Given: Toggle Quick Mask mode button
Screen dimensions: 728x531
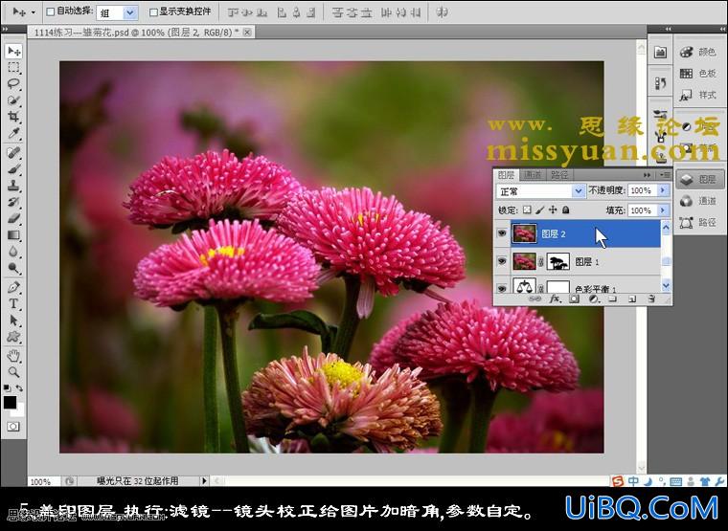Looking at the screenshot, I should (13, 426).
